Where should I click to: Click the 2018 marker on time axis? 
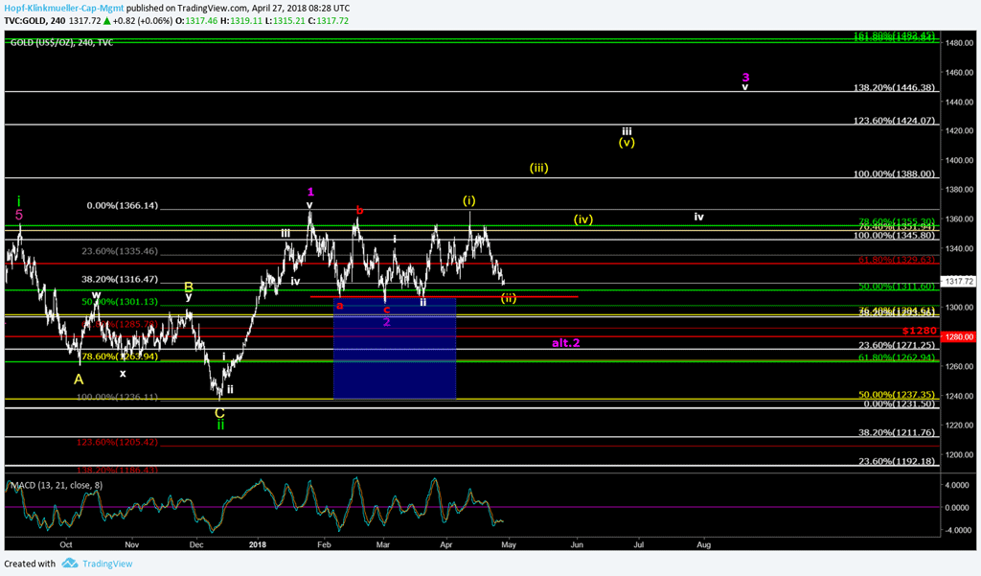coord(258,544)
